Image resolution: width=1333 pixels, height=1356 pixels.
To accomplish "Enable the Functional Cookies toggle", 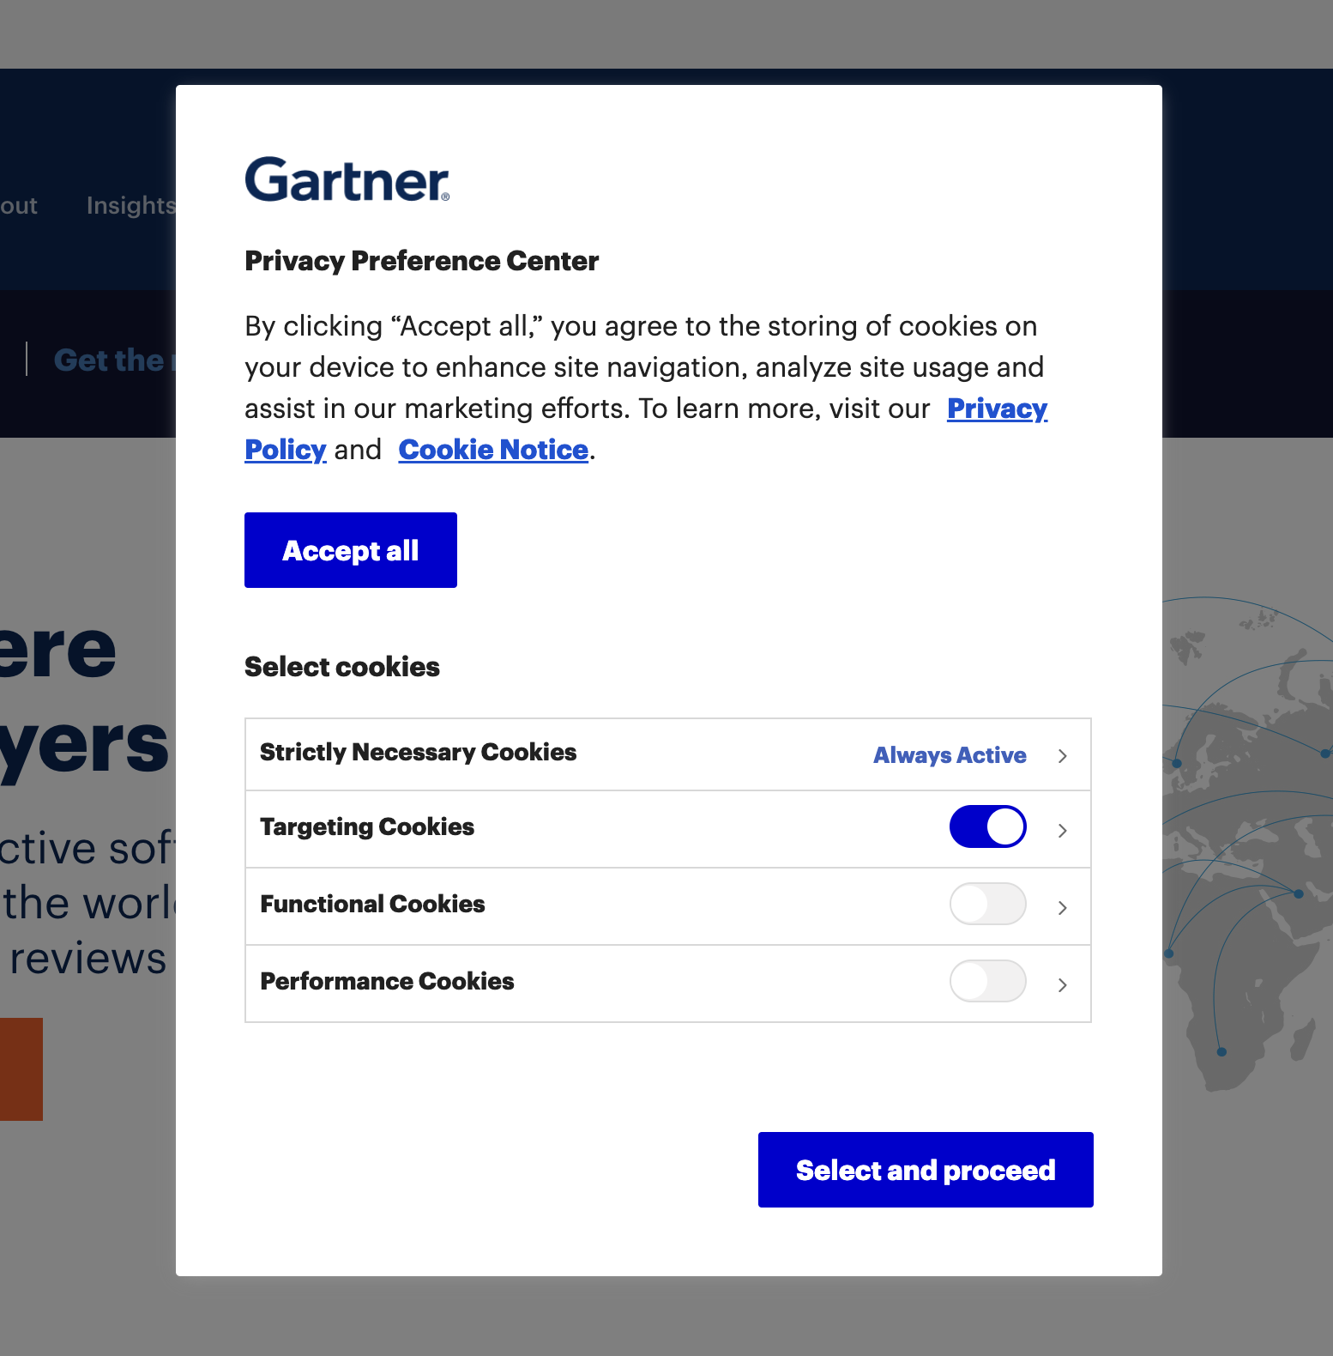I will [x=987, y=904].
